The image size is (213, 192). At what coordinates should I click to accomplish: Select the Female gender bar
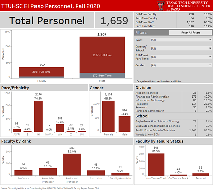pos(109,116)
